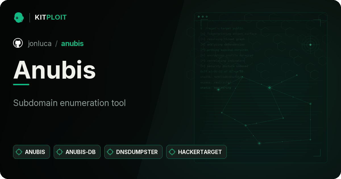Select the jonluca owner name

tap(40, 43)
